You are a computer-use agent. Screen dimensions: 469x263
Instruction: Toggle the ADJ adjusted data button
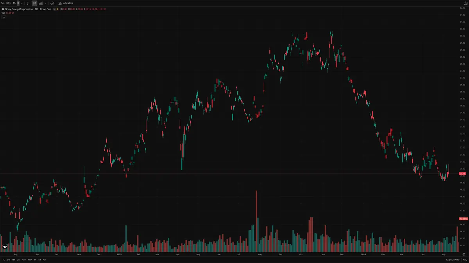pos(465,259)
